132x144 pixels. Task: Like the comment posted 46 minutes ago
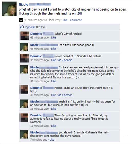(54, 38)
